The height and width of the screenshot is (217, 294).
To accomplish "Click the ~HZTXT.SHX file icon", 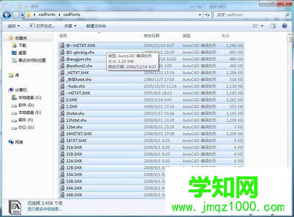I will (x=62, y=93).
